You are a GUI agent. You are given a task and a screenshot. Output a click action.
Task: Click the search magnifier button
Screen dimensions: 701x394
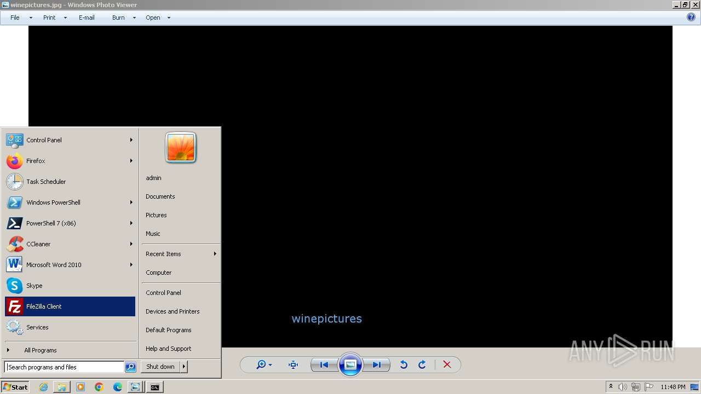(x=130, y=367)
